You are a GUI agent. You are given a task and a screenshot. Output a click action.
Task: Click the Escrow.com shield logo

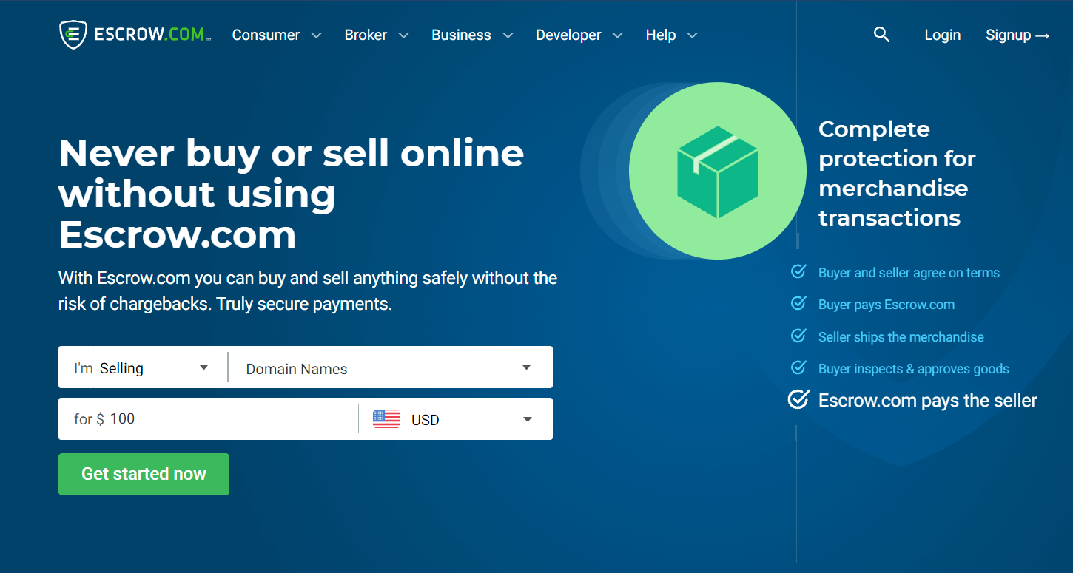click(73, 34)
